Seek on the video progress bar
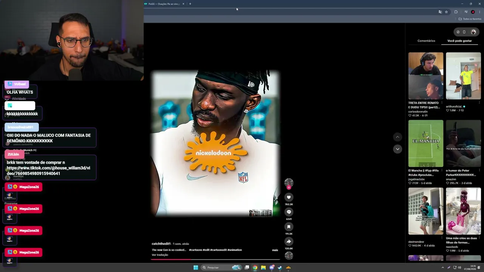Image resolution: width=484 pixels, height=272 pixels. point(216,259)
